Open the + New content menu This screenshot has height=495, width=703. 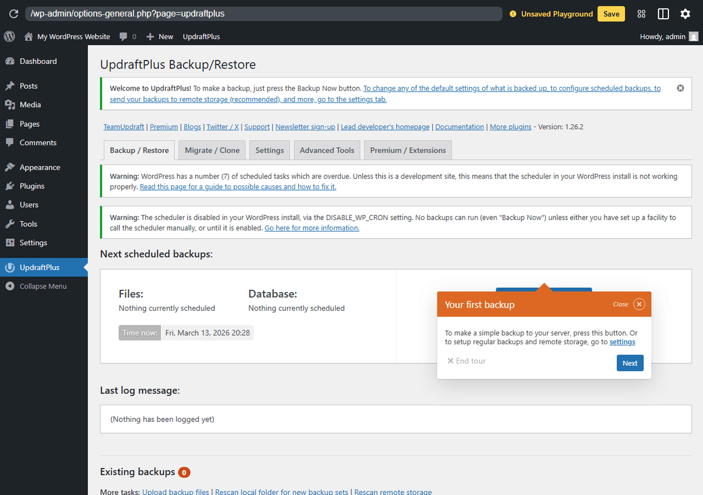tap(159, 36)
